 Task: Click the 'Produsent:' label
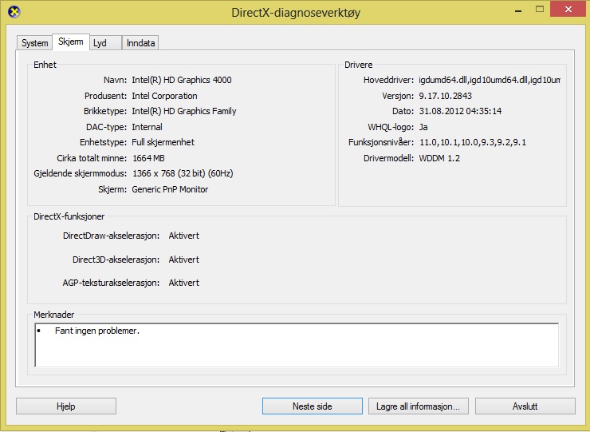pyautogui.click(x=106, y=96)
